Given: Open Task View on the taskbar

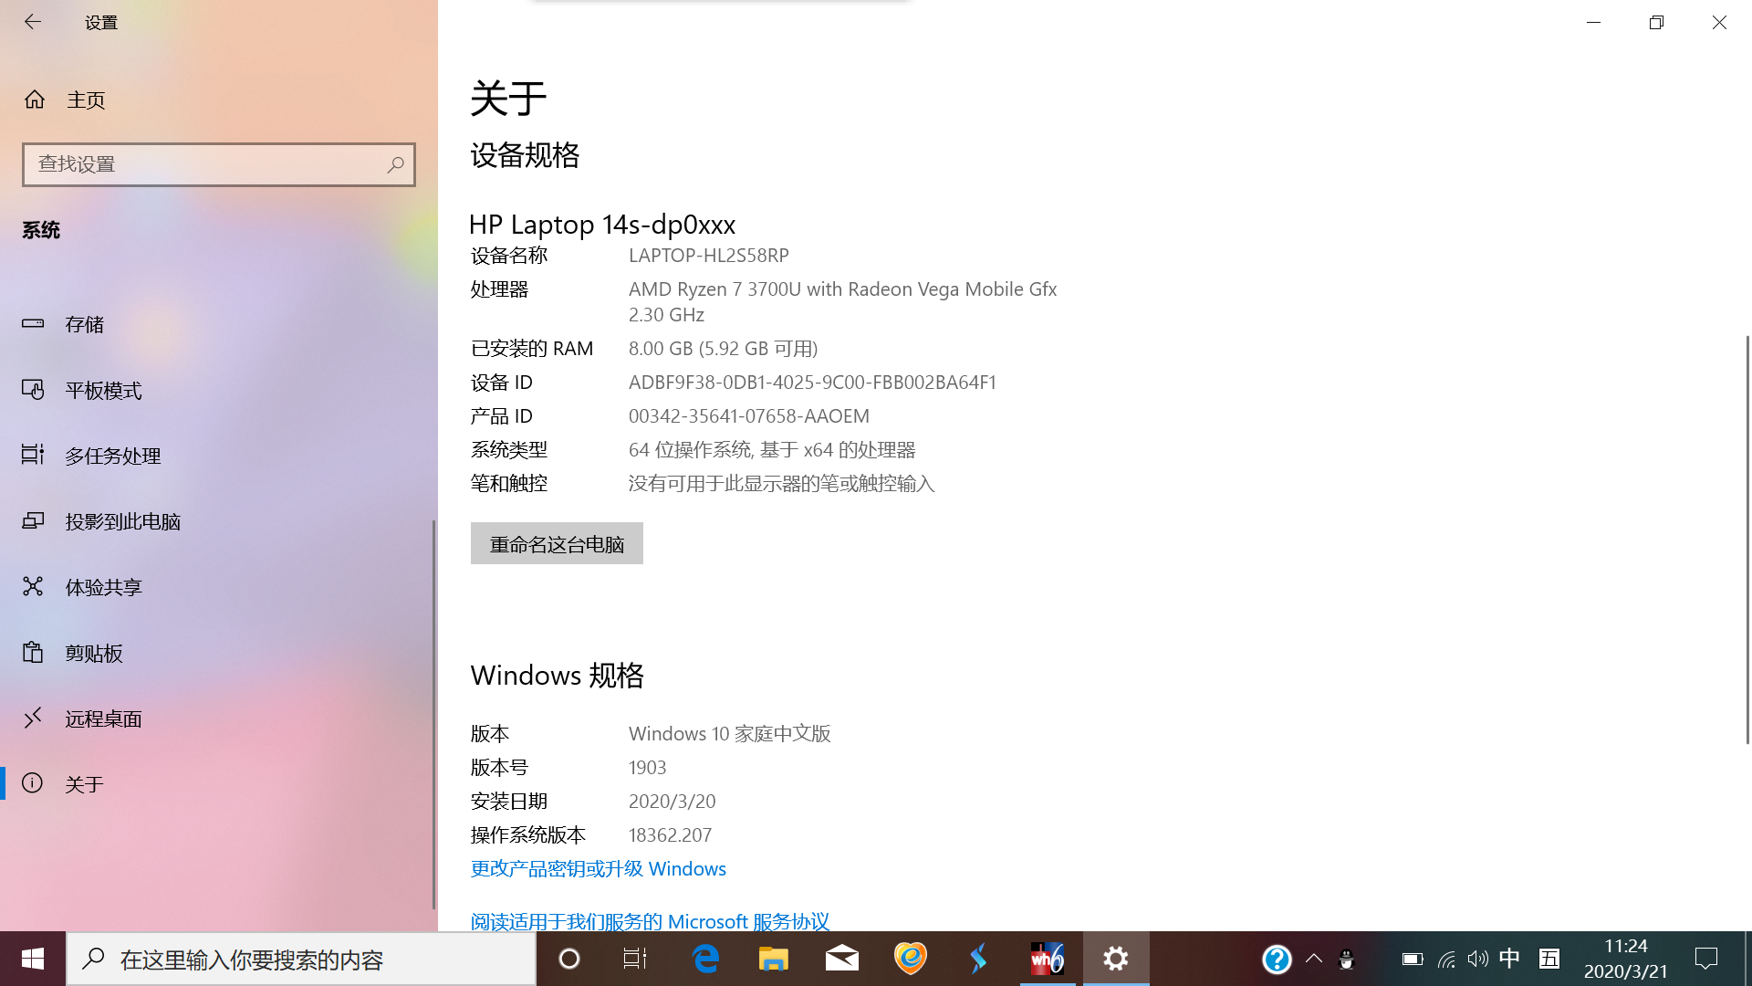Looking at the screenshot, I should pyautogui.click(x=635, y=959).
